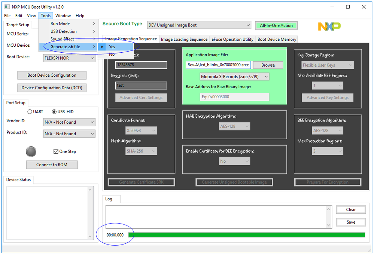This screenshot has height=255, width=374.
Task: Click Boot Device Configuration button
Action: pyautogui.click(x=52, y=75)
